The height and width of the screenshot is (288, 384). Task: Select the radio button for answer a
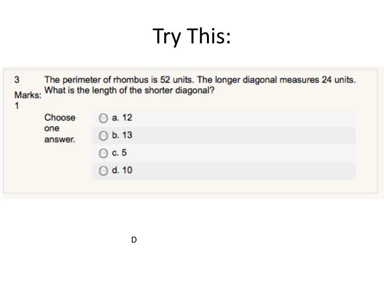(103, 118)
